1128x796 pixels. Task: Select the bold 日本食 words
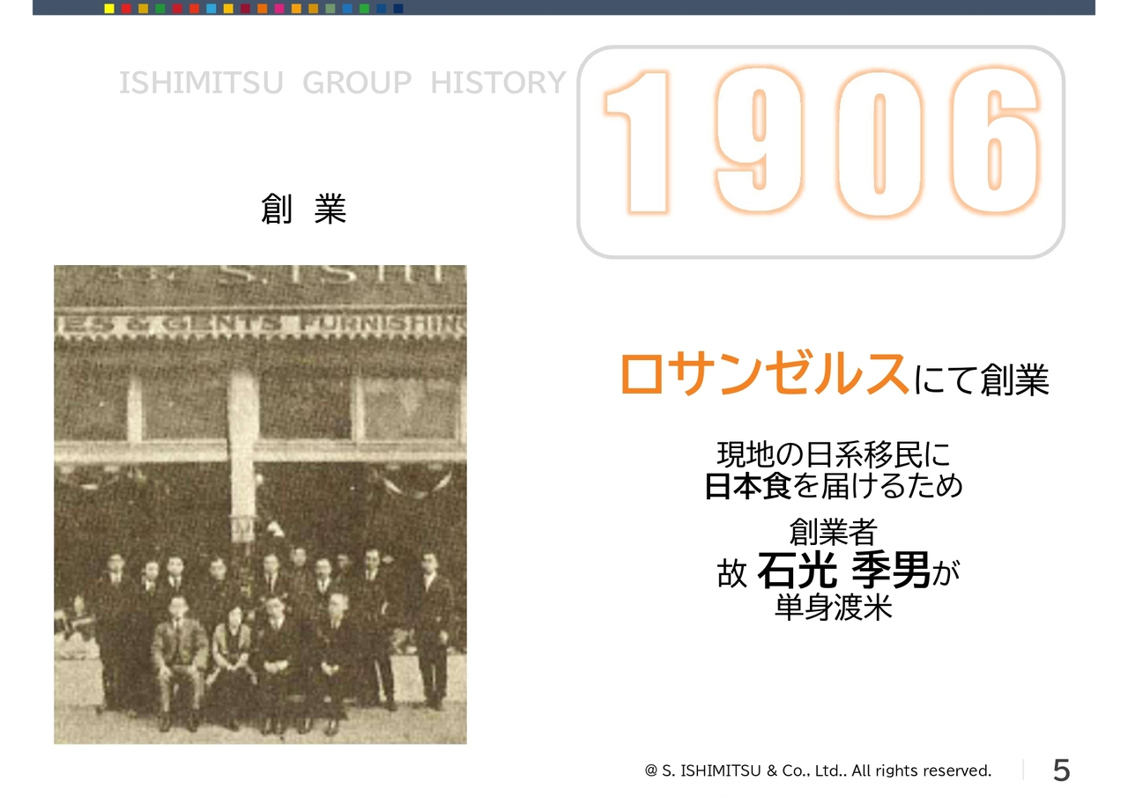tap(748, 486)
